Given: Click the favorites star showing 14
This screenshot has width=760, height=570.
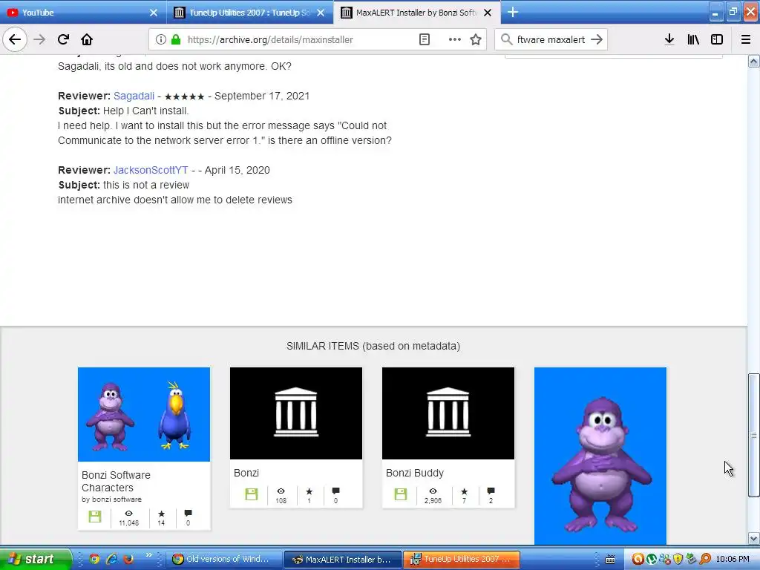Looking at the screenshot, I should 161,514.
